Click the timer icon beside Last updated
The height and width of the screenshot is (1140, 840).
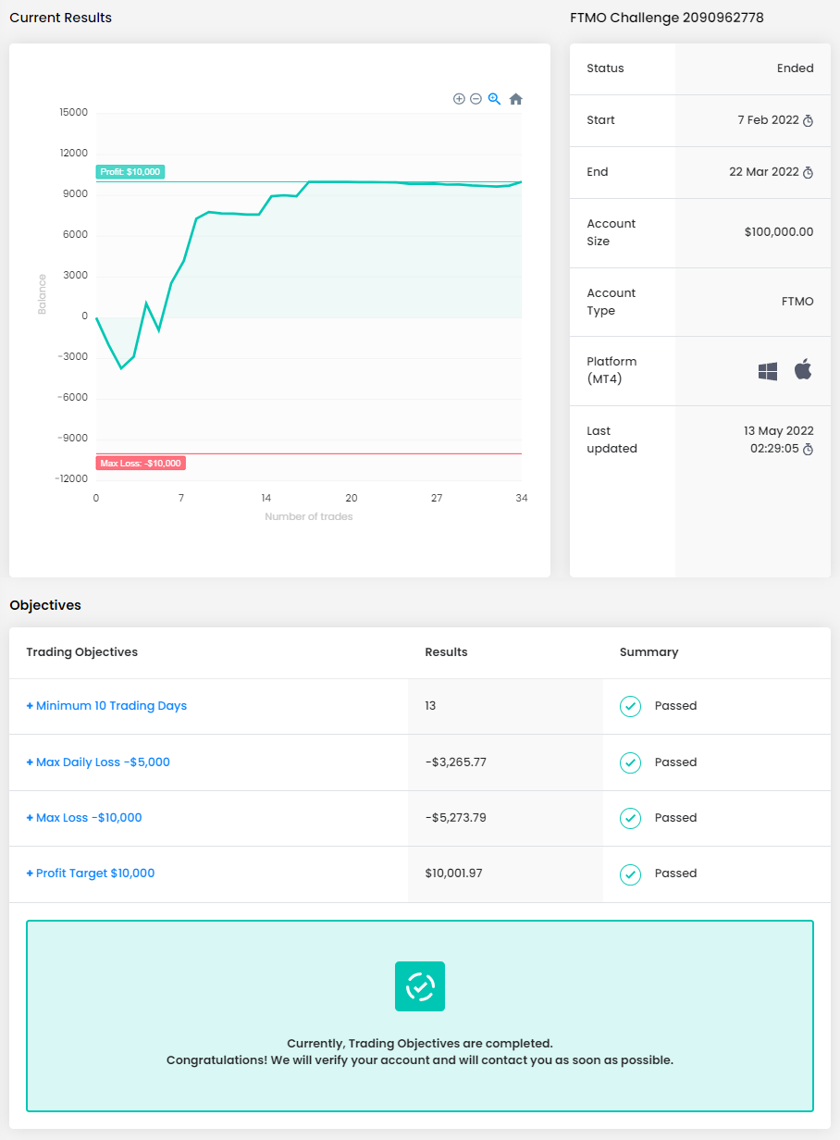(808, 449)
